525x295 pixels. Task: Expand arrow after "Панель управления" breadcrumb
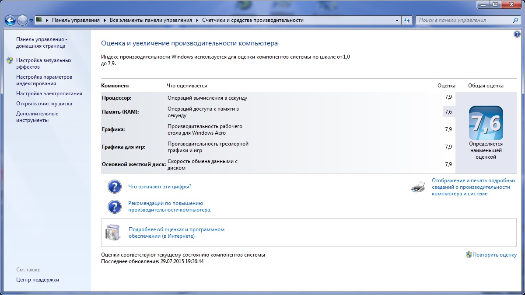[x=105, y=20]
